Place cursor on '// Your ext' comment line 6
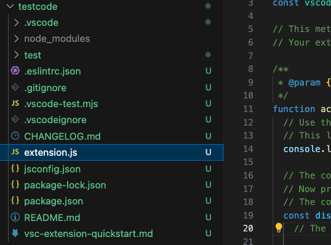The height and width of the screenshot is (245, 331). [302, 42]
